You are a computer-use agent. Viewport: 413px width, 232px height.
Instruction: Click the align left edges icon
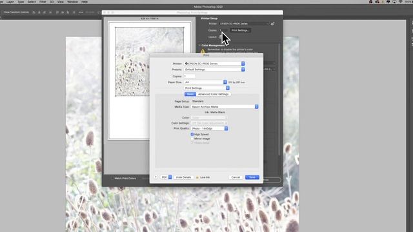click(34, 12)
